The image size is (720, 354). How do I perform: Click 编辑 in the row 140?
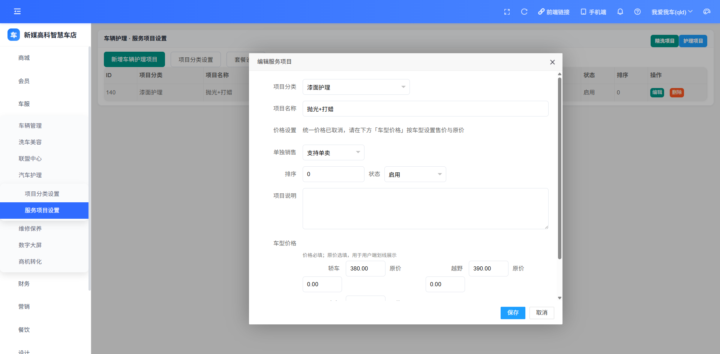657,93
